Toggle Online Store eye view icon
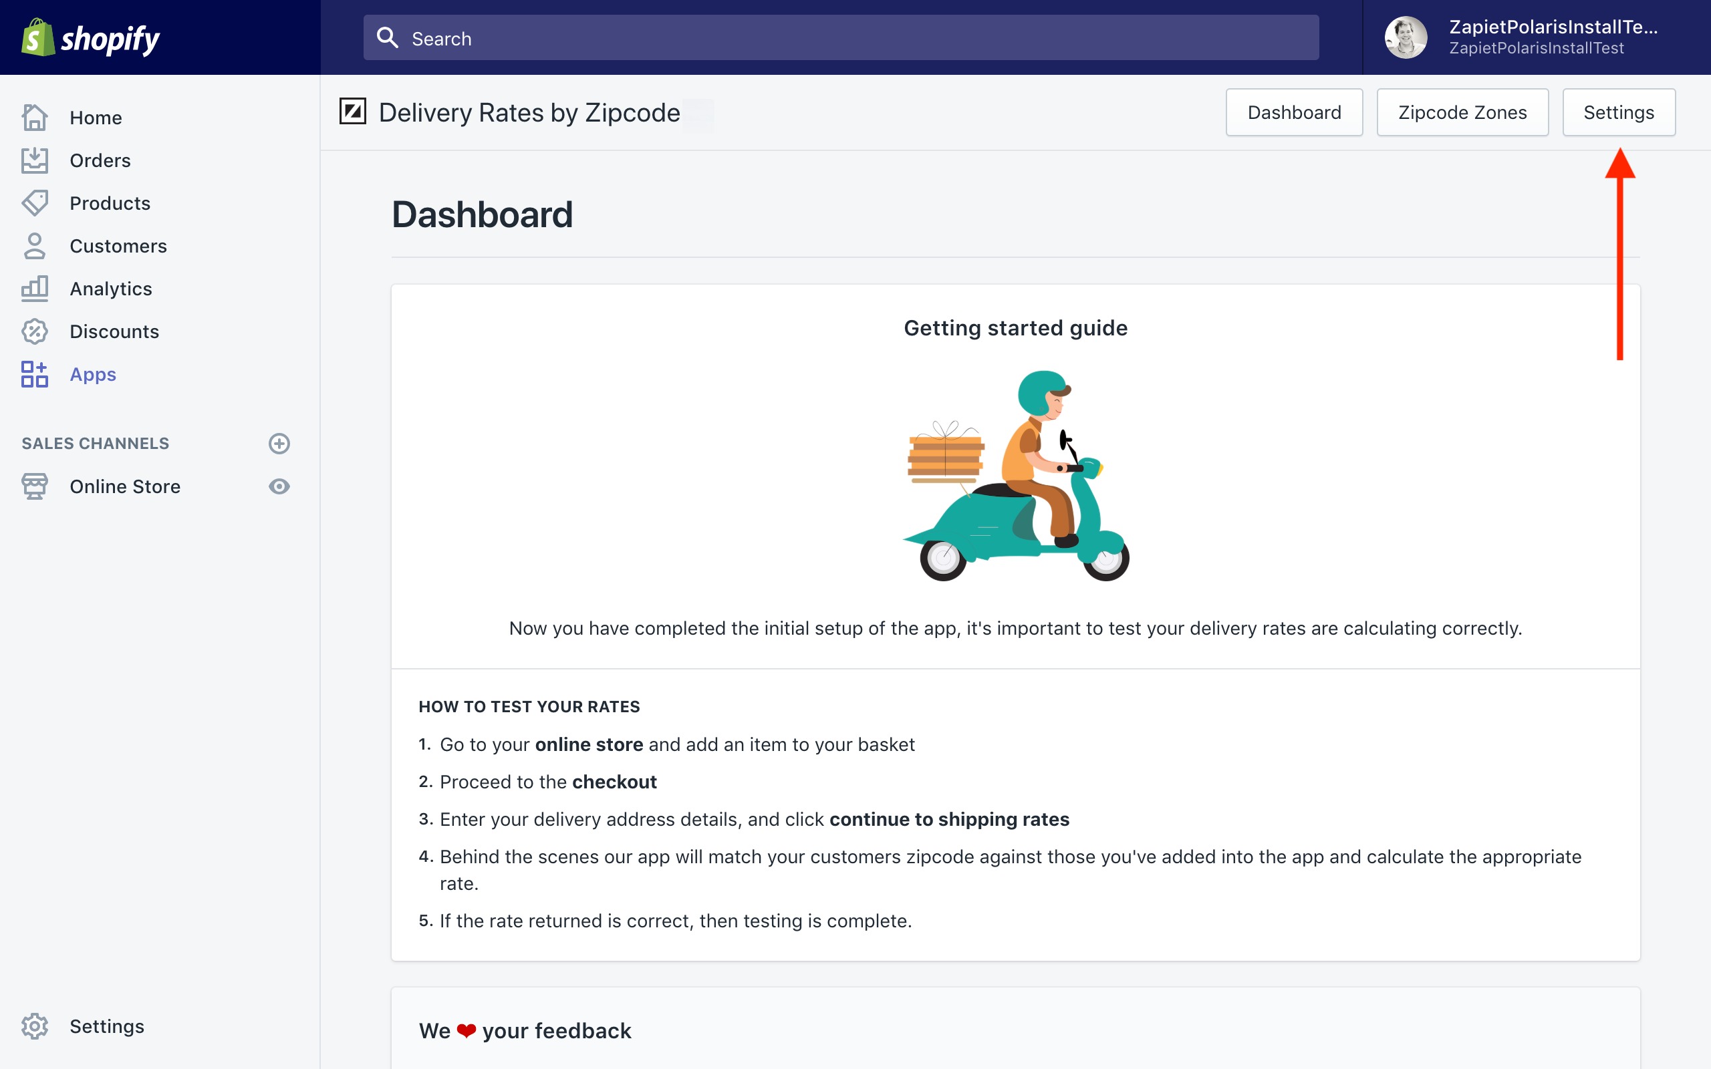 [x=279, y=486]
